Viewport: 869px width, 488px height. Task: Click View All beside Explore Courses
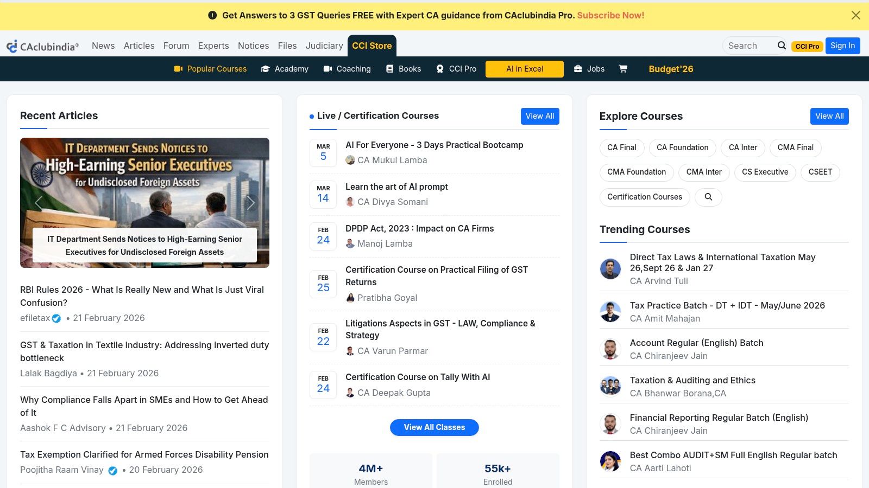[829, 116]
